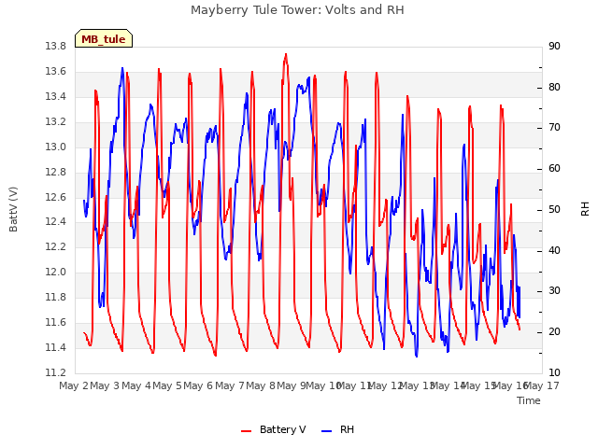Click the tallest red Battery V peak near May 9

[x=286, y=54]
